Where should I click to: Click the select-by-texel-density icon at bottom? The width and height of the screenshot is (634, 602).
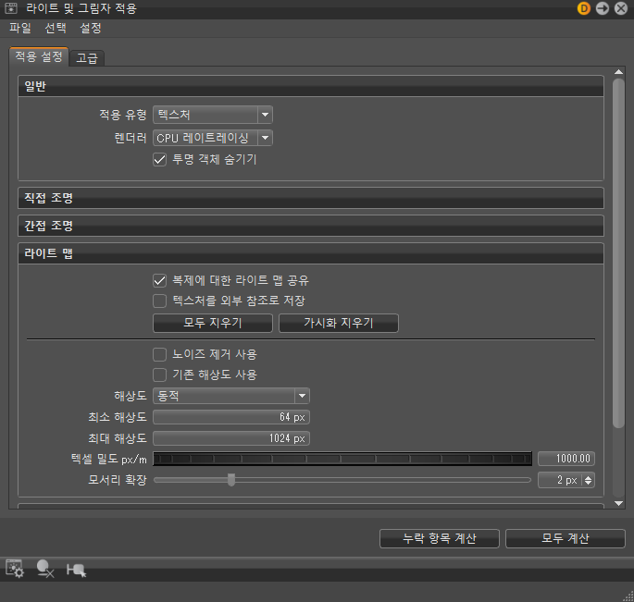(76, 570)
